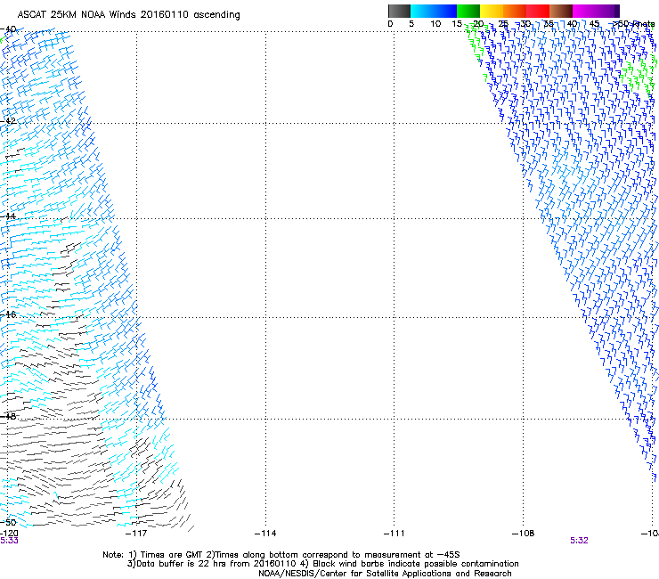Click the magenta 40-45 knots legend segment
Screen dimensions: 659x579
584,11
